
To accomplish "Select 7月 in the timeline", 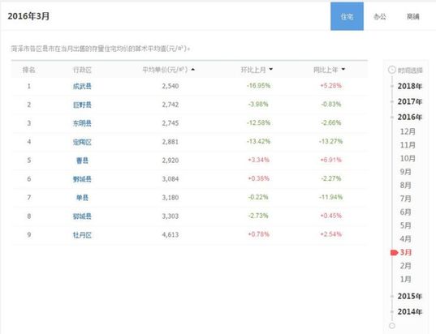I will tap(405, 199).
